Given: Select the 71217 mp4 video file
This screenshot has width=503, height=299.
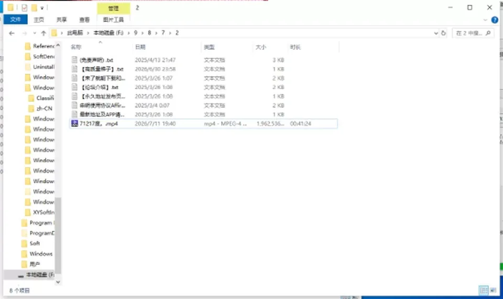Looking at the screenshot, I should click(203, 124).
